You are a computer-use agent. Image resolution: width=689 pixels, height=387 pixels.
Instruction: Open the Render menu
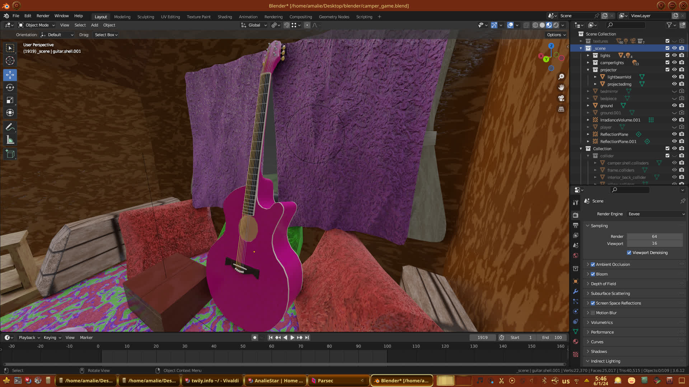pyautogui.click(x=43, y=16)
